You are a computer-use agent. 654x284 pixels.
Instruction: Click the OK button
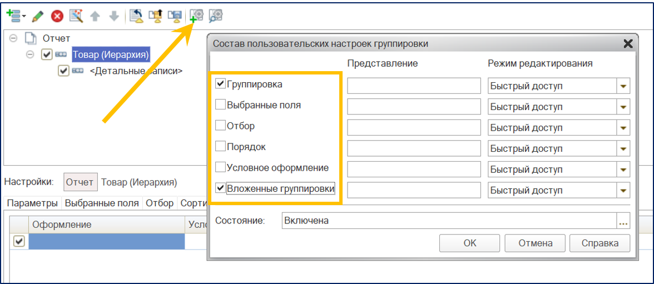pos(469,243)
